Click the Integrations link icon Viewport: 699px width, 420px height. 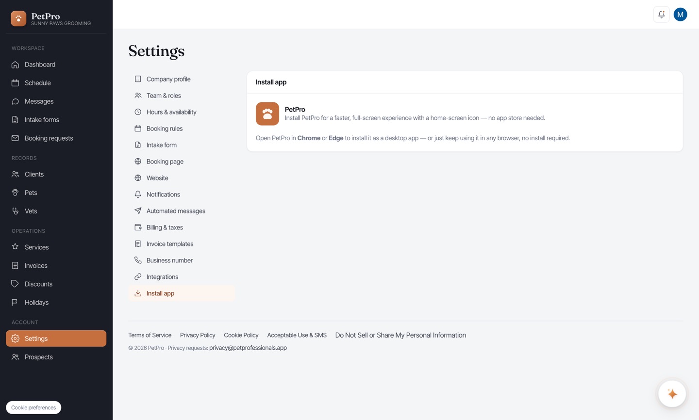coord(138,277)
